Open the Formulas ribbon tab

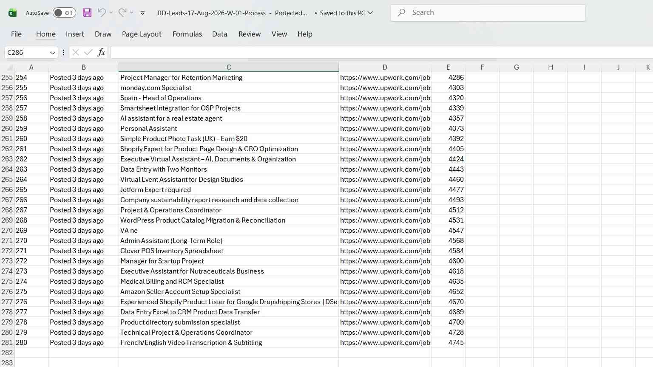pos(187,34)
